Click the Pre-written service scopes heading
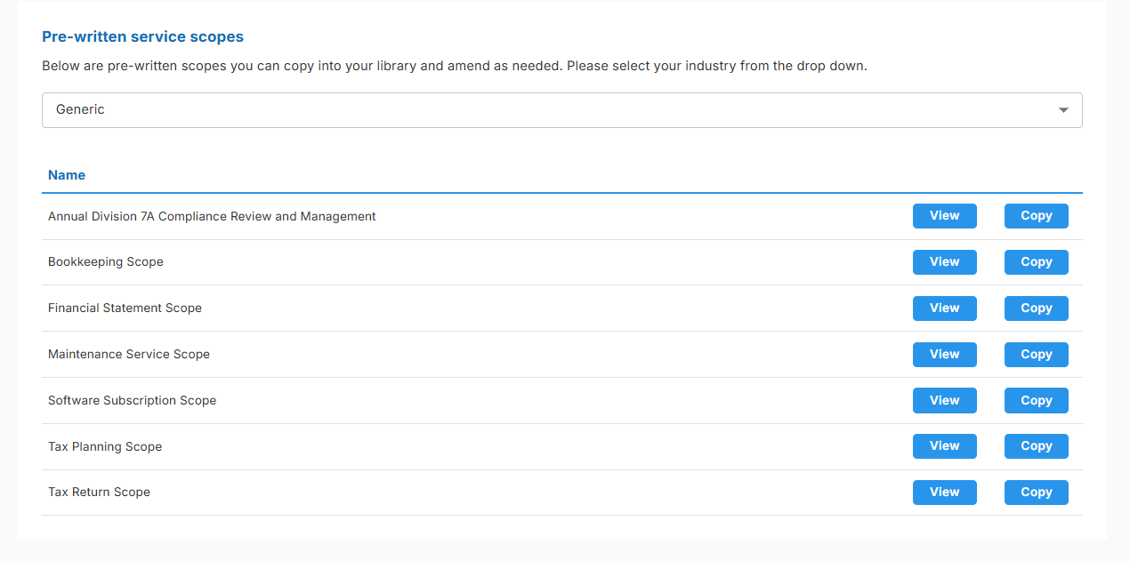1130x561 pixels. click(x=142, y=37)
